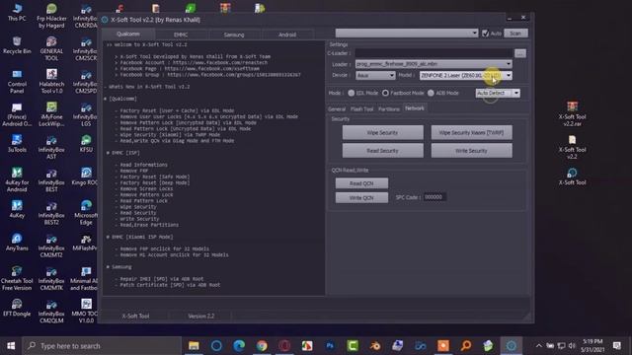This screenshot has height=355, width=632.
Task: Launch AnyTrans desktop shortcut
Action: [x=17, y=242]
